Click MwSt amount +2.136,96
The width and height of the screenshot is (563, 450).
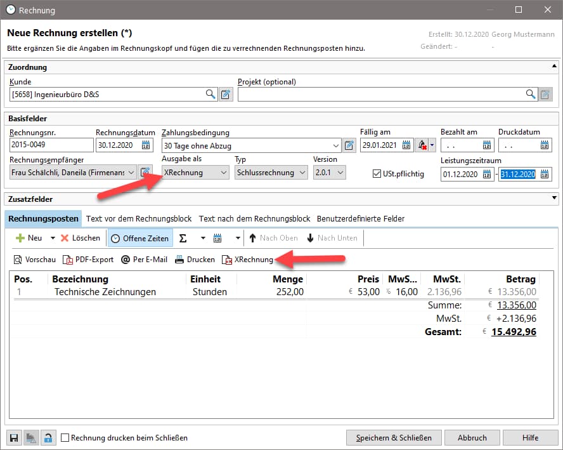[516, 319]
